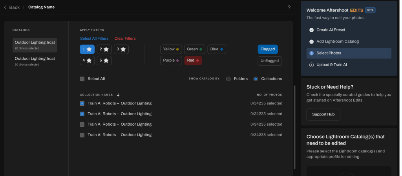Go to Select Photos step

(x=349, y=53)
